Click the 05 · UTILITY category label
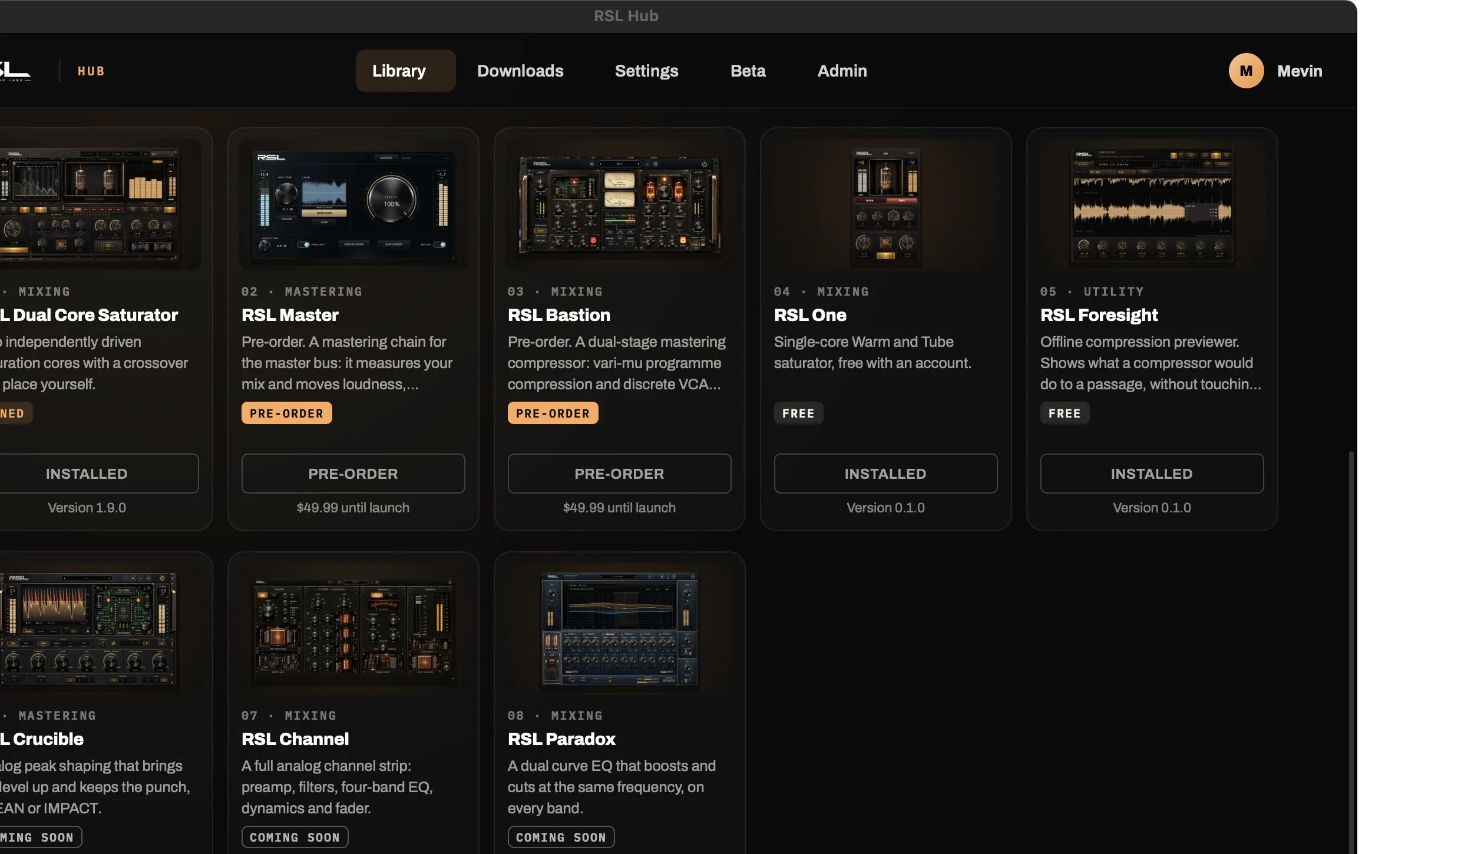Screen dimensions: 1461x854 pos(1092,292)
